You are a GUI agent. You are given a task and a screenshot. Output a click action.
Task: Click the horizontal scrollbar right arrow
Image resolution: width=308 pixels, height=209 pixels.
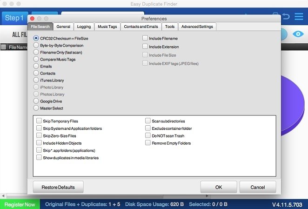207,196
